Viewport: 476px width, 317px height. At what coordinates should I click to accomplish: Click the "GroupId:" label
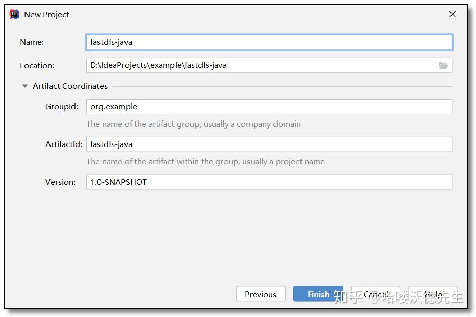(62, 107)
